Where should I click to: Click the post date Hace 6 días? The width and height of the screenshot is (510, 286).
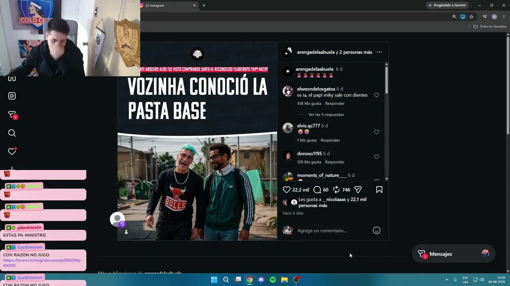[x=293, y=213]
